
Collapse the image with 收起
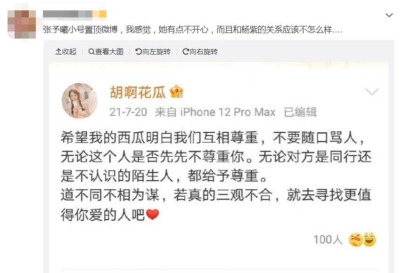point(66,52)
